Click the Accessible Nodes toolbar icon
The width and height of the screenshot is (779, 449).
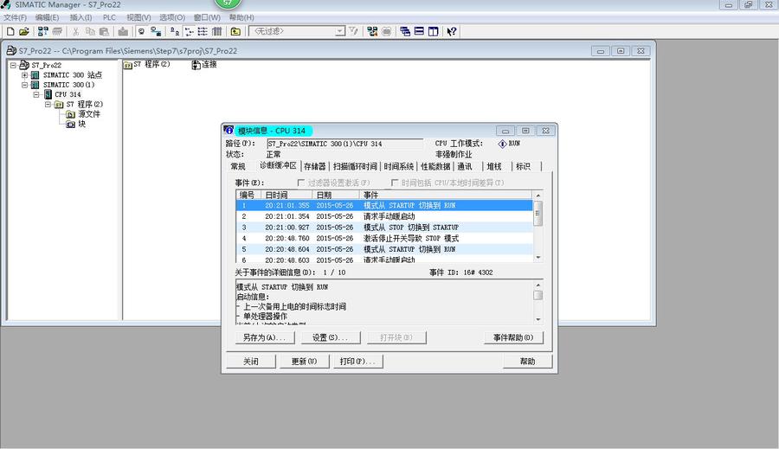coord(43,31)
